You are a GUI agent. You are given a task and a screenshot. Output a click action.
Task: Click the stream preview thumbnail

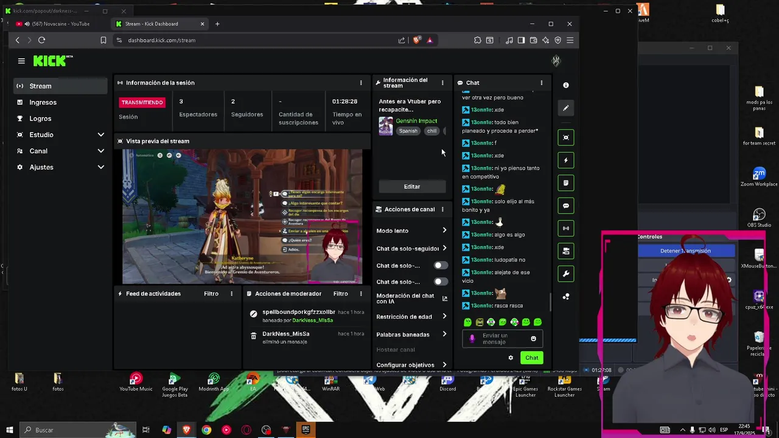[x=243, y=217]
